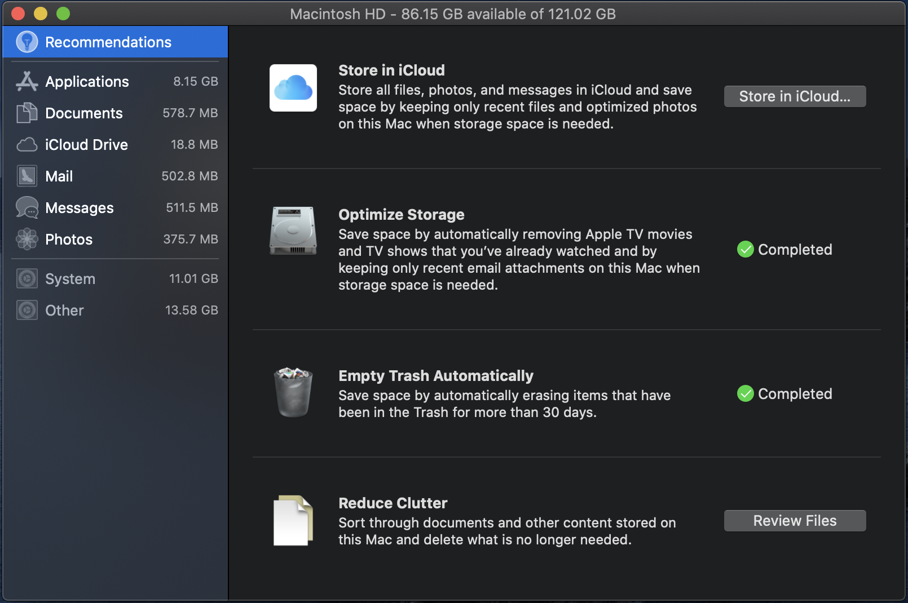Open the Documents category label
Viewport: 908px width, 603px height.
[83, 113]
